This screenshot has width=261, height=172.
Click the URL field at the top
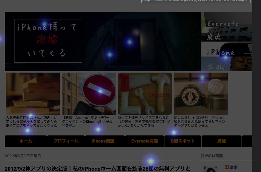click(196, 1)
